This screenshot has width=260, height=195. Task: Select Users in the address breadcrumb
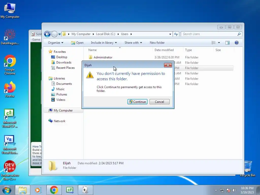click(x=124, y=34)
